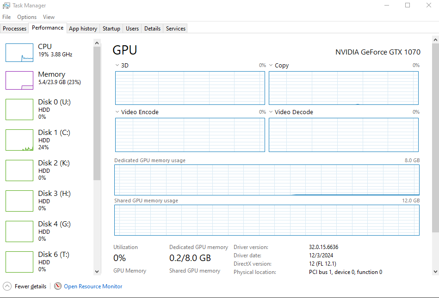Viewport: 439px width, 298px height.
Task: Open Disk 0 (U:) performance thumbnail
Action: [19, 109]
